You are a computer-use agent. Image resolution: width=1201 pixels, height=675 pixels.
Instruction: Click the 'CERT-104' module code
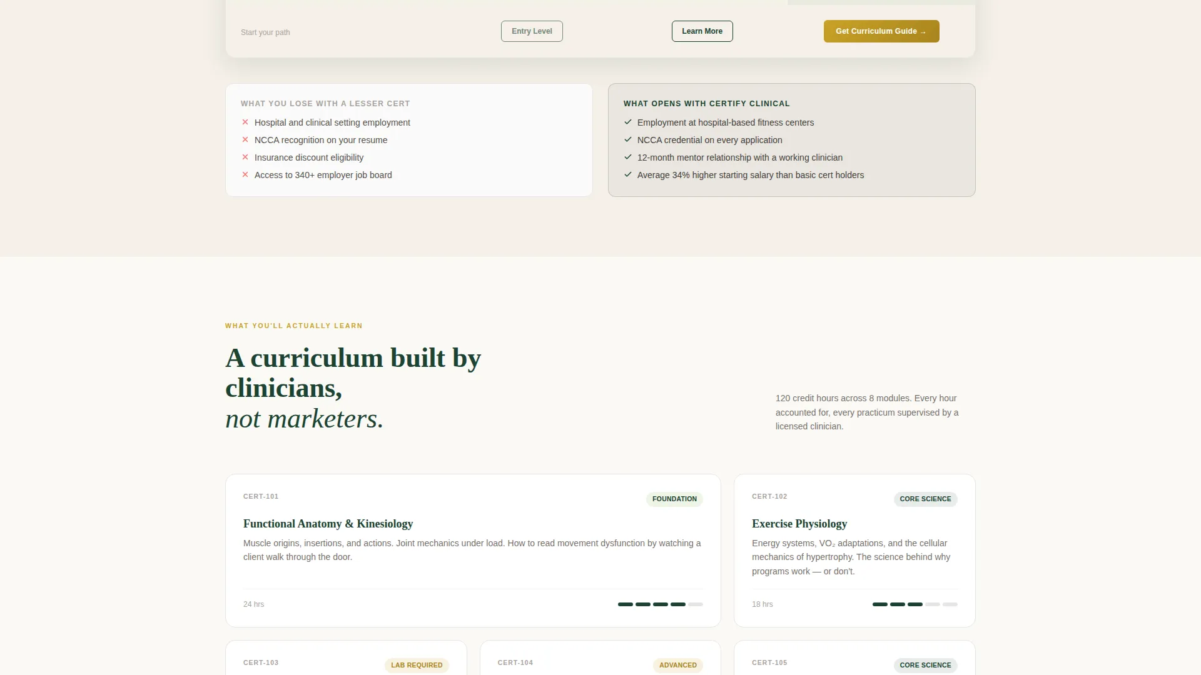(x=515, y=662)
